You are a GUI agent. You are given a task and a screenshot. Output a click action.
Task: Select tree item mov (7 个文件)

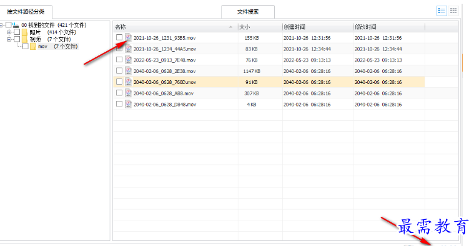[x=57, y=47]
